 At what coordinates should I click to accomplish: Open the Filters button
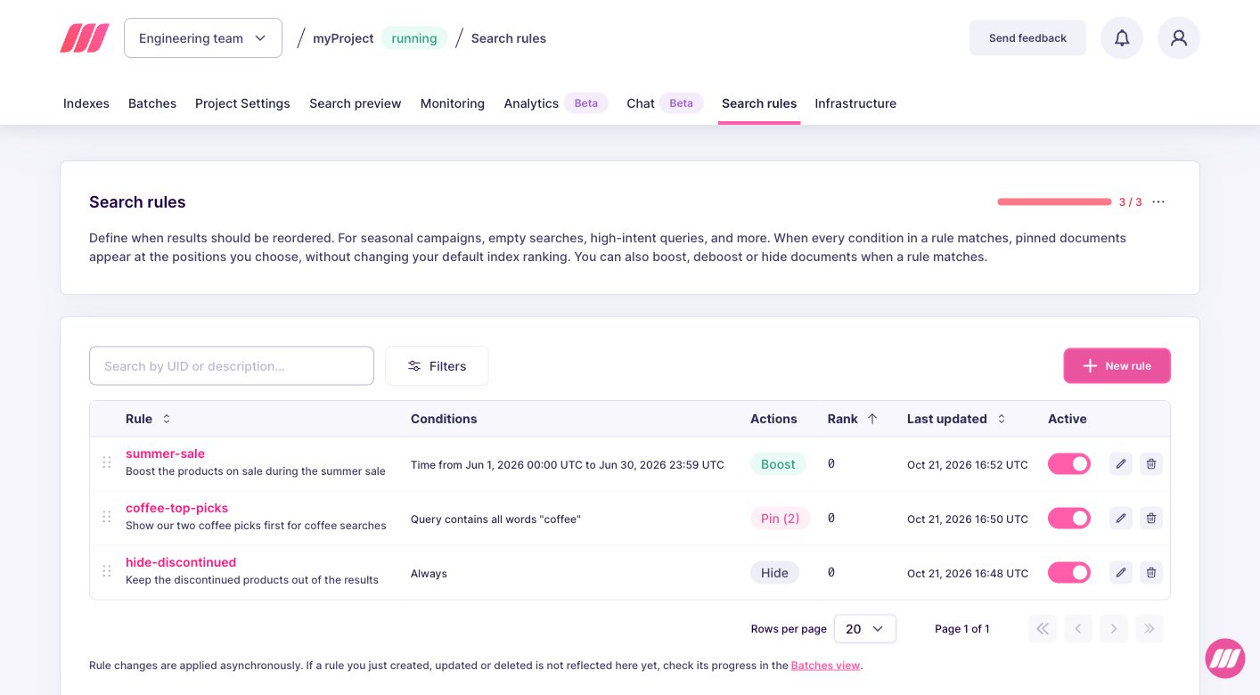pyautogui.click(x=437, y=366)
